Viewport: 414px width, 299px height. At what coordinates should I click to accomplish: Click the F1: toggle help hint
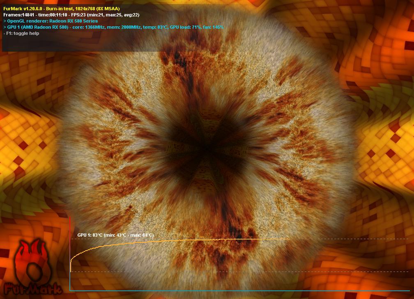(x=21, y=33)
